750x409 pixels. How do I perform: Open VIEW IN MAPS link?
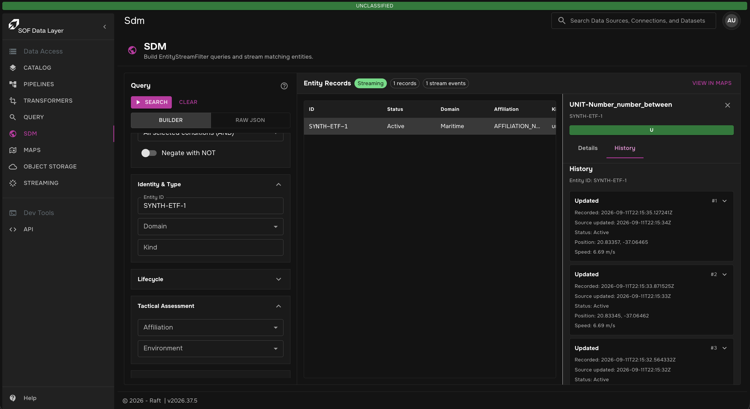pos(712,83)
